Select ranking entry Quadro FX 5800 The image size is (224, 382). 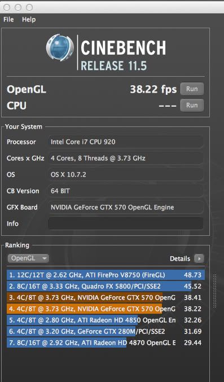point(106,286)
